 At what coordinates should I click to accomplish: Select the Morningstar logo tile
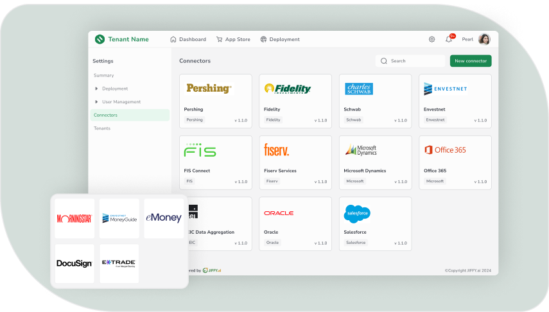click(x=74, y=218)
